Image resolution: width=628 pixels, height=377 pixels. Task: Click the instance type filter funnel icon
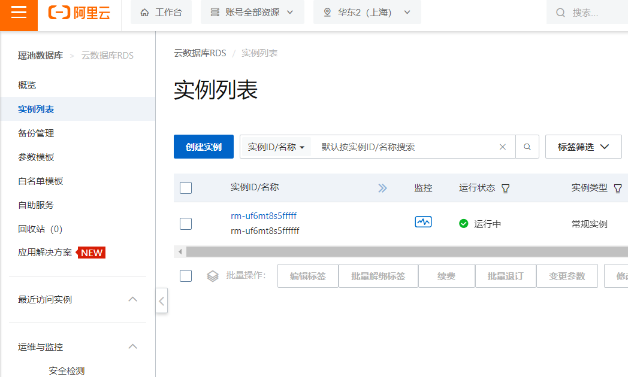coord(618,188)
